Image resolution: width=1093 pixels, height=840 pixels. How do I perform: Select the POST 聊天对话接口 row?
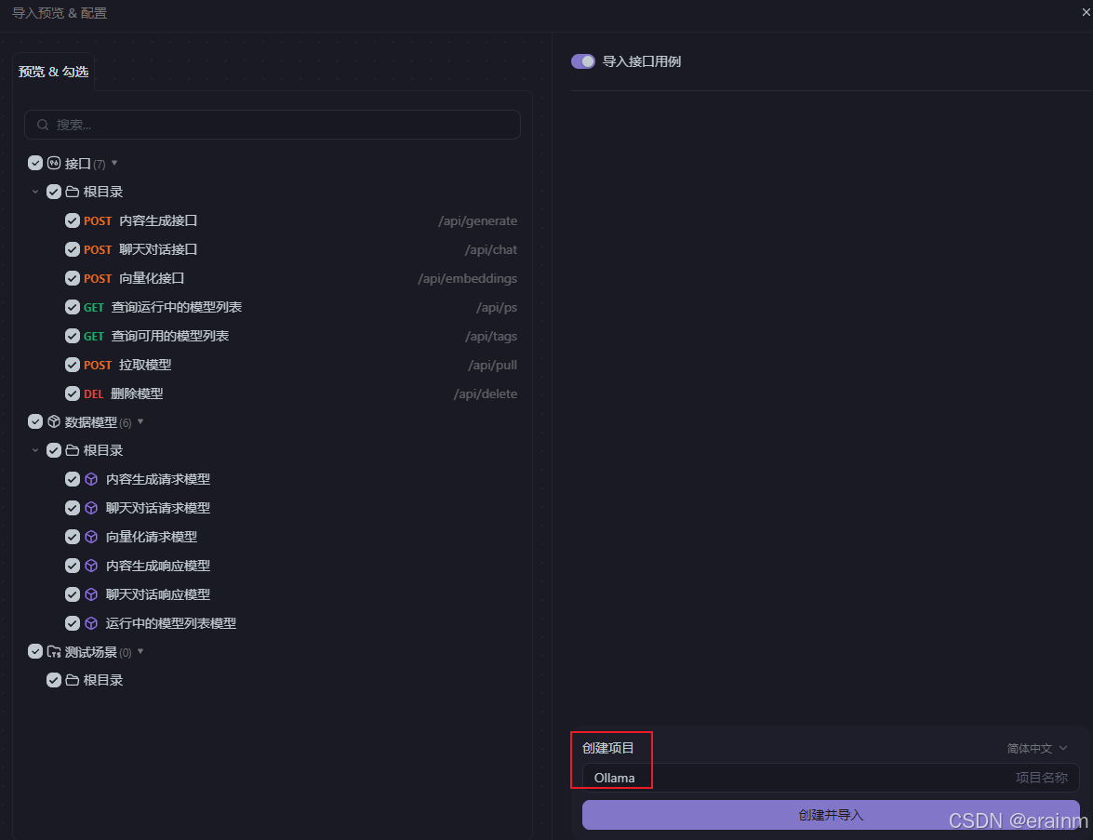pos(290,249)
